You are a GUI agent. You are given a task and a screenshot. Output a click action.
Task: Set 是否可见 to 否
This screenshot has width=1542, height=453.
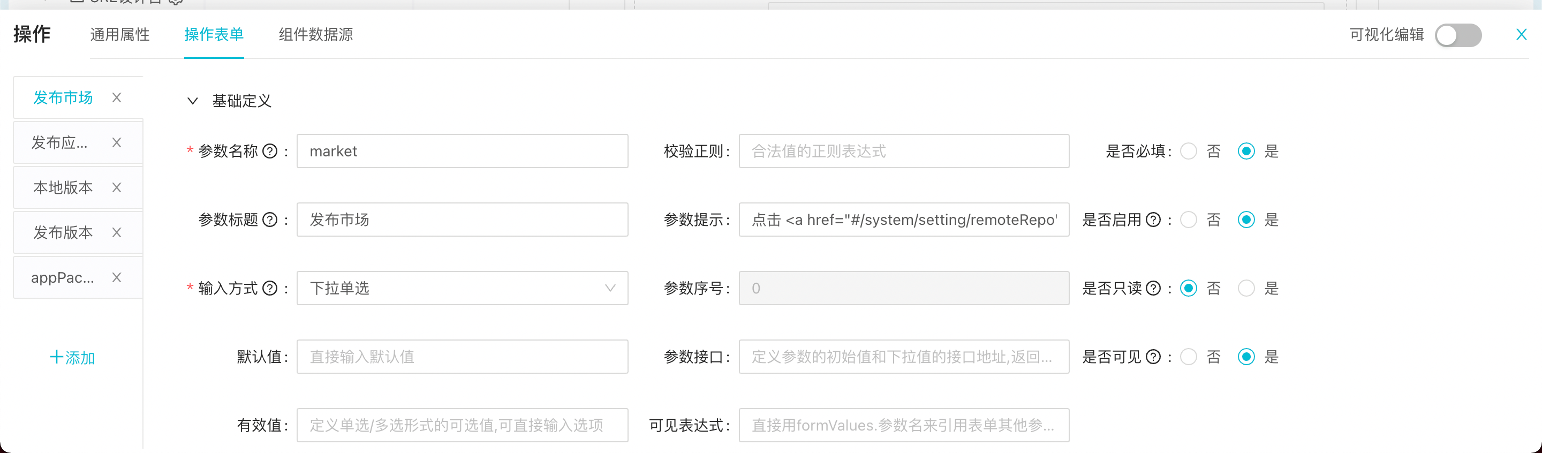(1188, 357)
